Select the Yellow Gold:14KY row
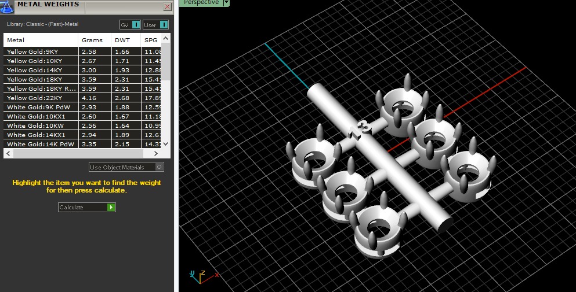The image size is (576, 292). coord(82,70)
